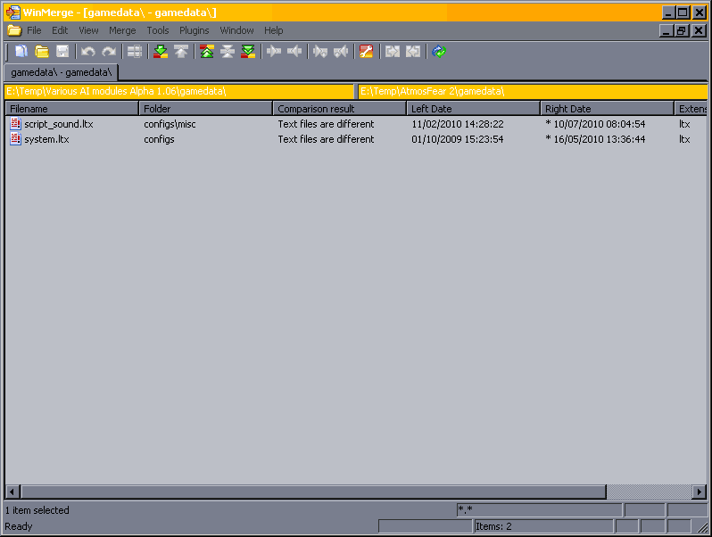712x537 pixels.
Task: Click the All left toolbar icon
Action: coord(413,52)
